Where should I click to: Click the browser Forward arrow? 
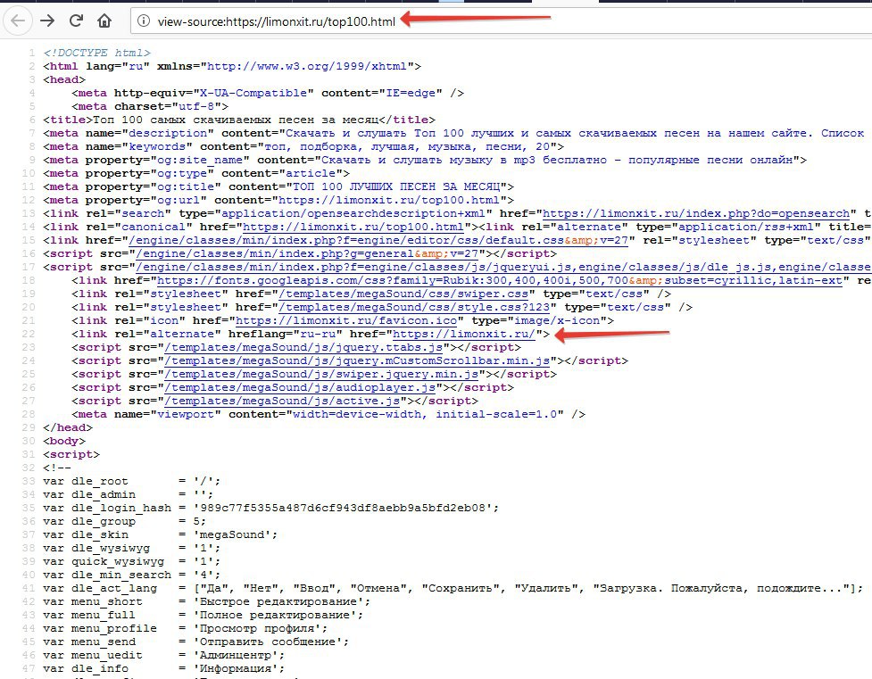tap(47, 21)
